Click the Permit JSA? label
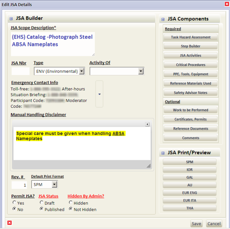230x229 pixels. [23, 196]
